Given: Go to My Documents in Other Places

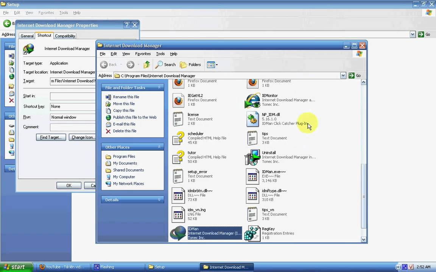Looking at the screenshot, I should point(125,163).
